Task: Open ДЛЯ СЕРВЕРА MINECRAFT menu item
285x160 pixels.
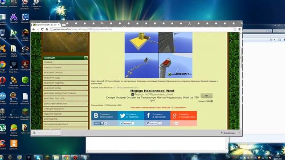Action: click(65, 104)
